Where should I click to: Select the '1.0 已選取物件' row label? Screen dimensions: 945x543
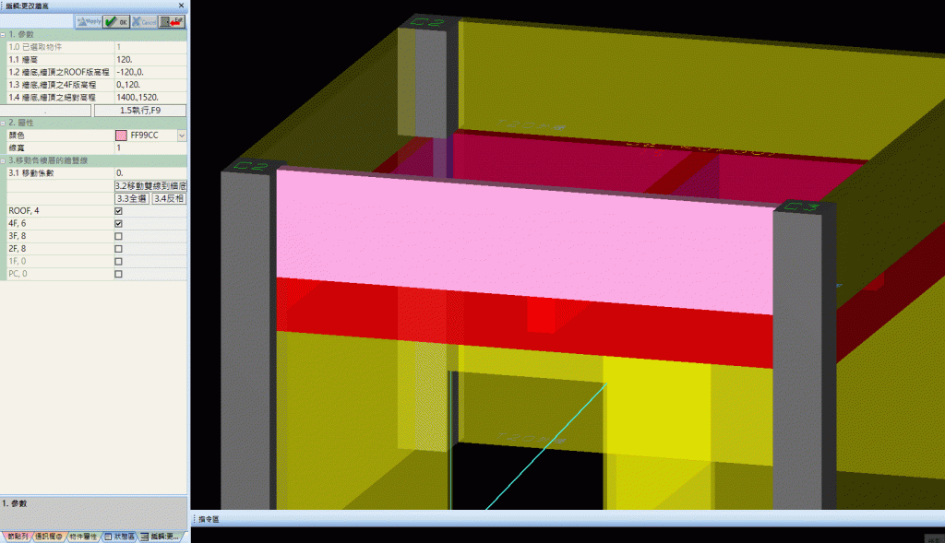(35, 47)
